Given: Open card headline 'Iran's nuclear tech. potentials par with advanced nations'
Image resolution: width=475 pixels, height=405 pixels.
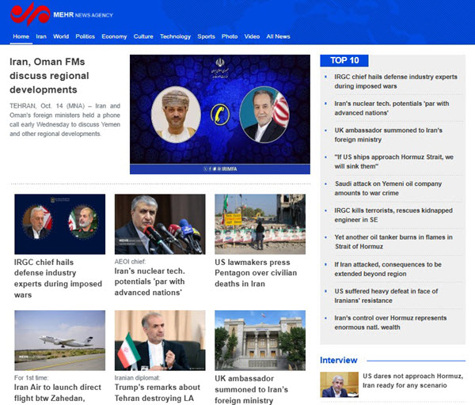Looking at the screenshot, I should (x=150, y=282).
